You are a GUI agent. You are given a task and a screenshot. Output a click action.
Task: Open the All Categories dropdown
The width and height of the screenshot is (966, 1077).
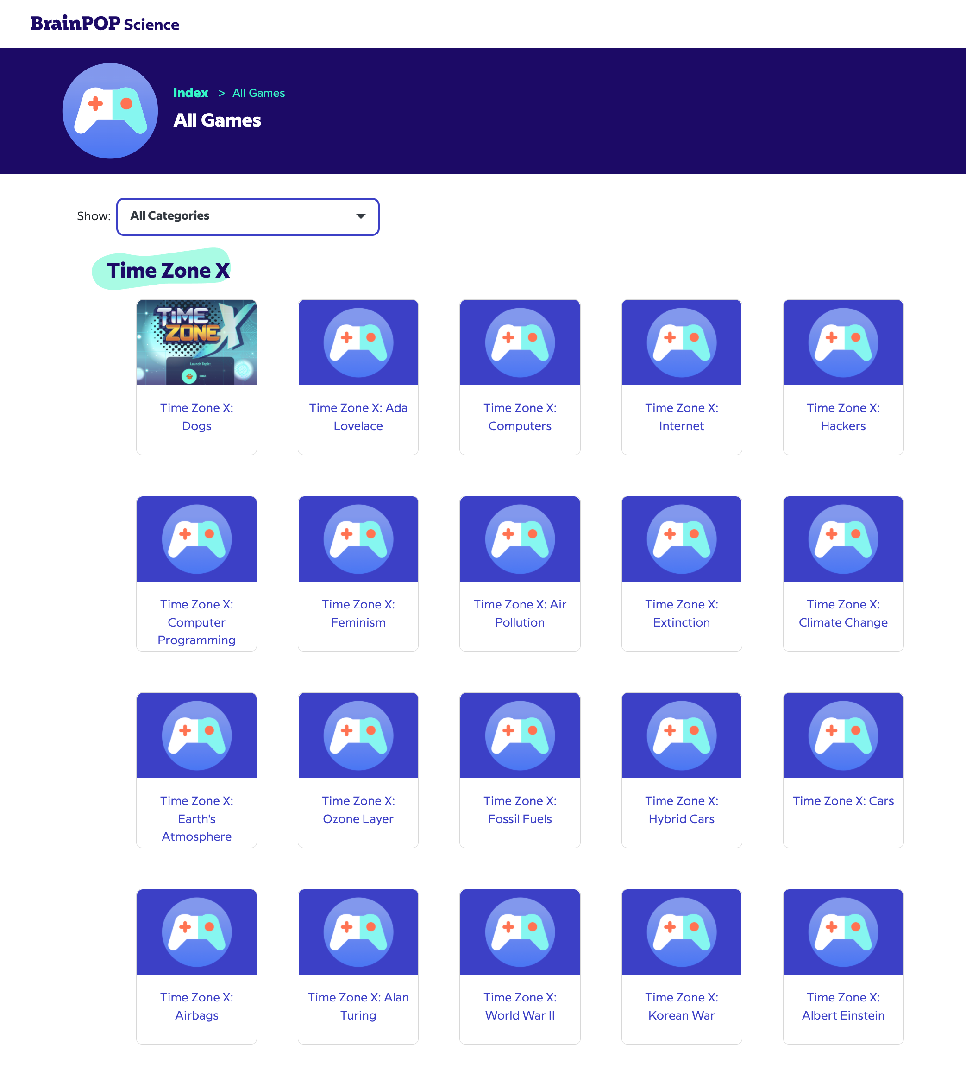pos(247,216)
